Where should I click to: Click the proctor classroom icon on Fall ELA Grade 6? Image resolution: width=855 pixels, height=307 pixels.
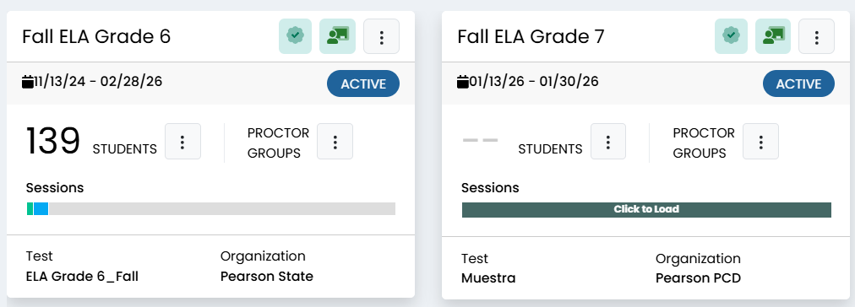tap(337, 36)
